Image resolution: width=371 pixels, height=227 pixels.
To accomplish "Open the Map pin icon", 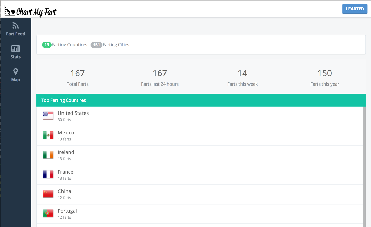I will [15, 72].
